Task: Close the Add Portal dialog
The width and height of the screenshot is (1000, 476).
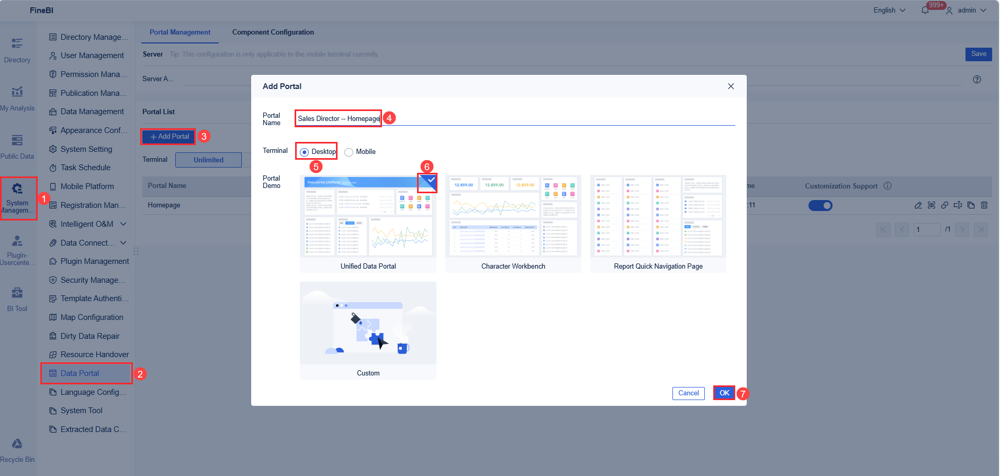Action: click(x=731, y=86)
